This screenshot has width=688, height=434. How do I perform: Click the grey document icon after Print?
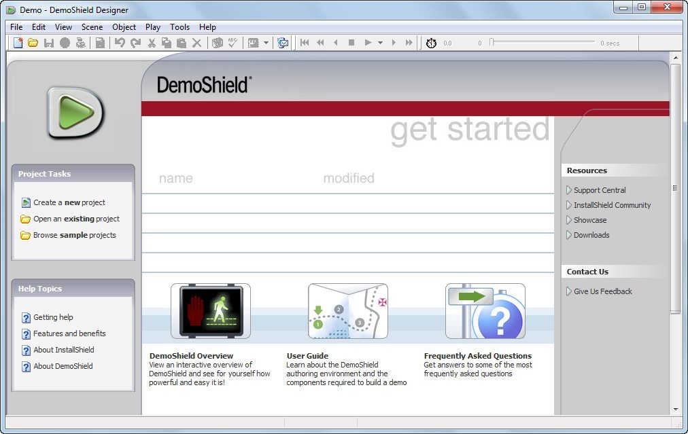(x=100, y=43)
